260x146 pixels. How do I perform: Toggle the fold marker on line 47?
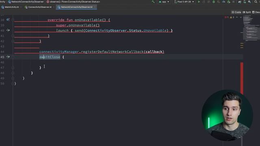(x=13, y=68)
